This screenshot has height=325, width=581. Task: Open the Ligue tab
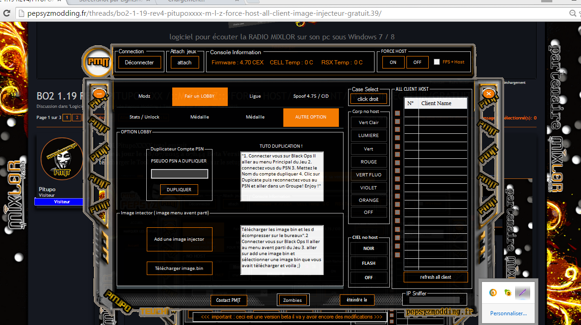click(x=255, y=96)
